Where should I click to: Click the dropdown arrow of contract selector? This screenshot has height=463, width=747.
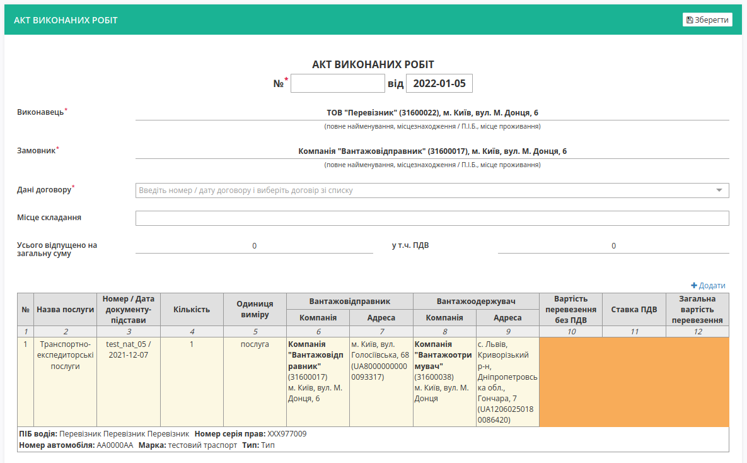(719, 190)
